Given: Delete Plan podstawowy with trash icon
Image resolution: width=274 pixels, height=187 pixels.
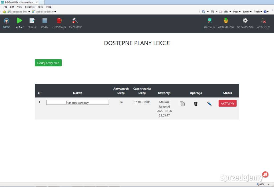Looking at the screenshot, I should tap(196, 104).
